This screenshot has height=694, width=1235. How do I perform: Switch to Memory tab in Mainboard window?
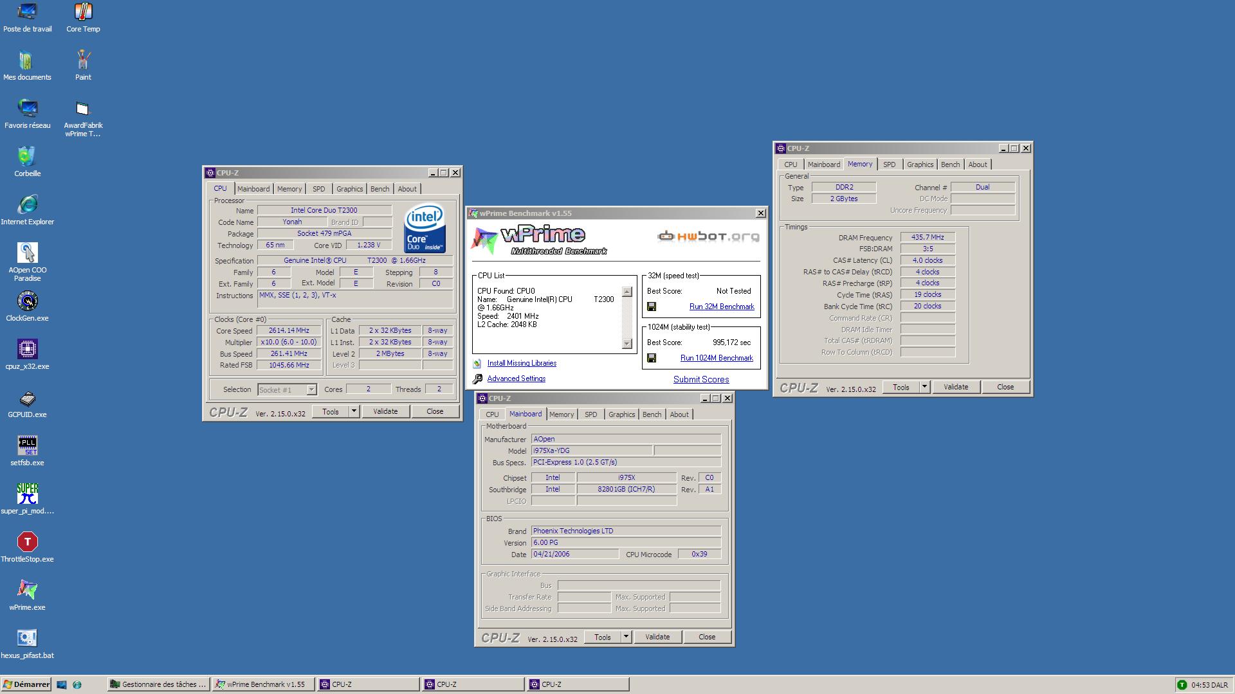(562, 414)
